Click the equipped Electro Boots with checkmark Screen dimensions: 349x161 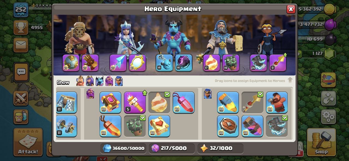[277, 126]
